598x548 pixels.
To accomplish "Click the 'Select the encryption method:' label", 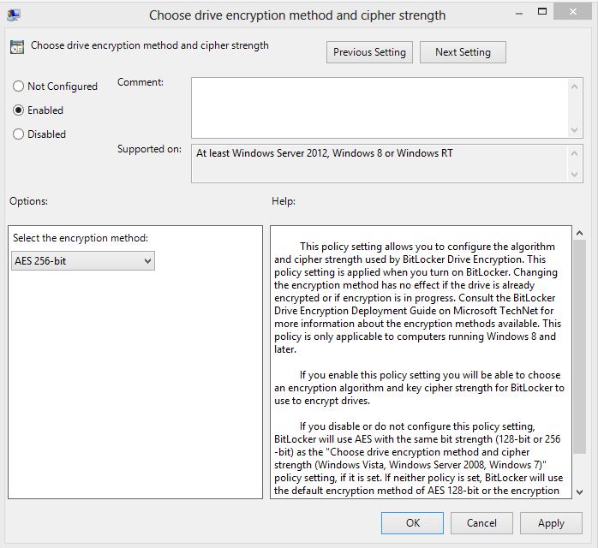I will tap(81, 238).
